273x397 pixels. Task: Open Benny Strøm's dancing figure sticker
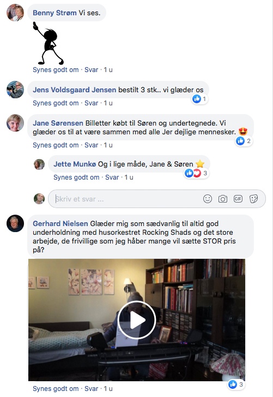click(x=48, y=43)
